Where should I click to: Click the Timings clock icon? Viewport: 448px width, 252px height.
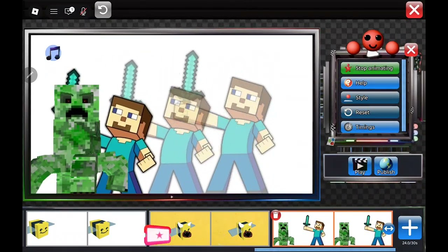coord(348,127)
